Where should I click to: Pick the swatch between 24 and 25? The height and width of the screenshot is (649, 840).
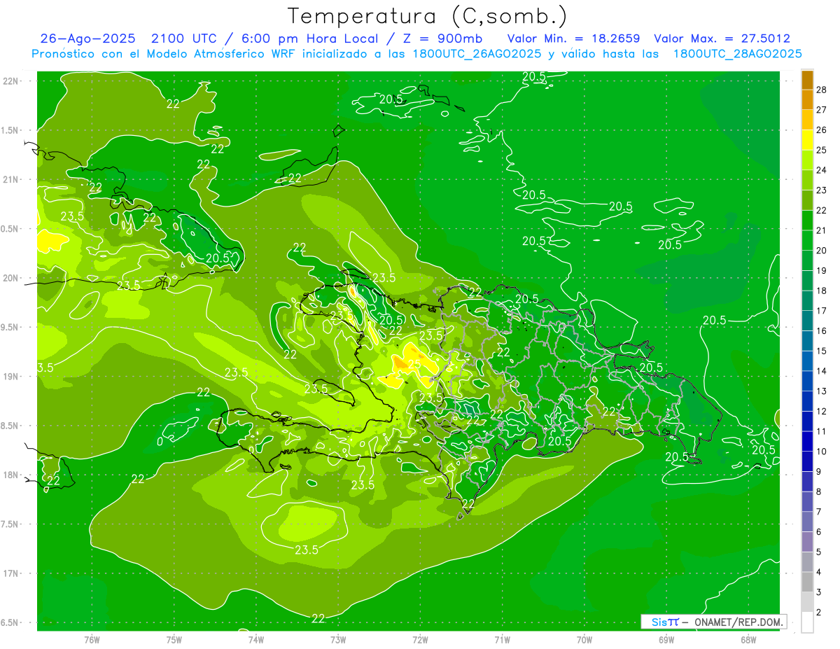click(x=807, y=160)
